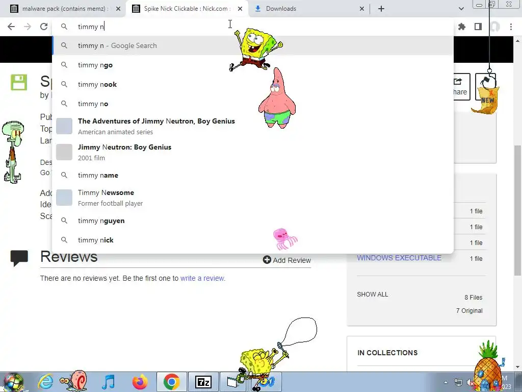Select Timmy Newsome former football player

[x=253, y=198]
